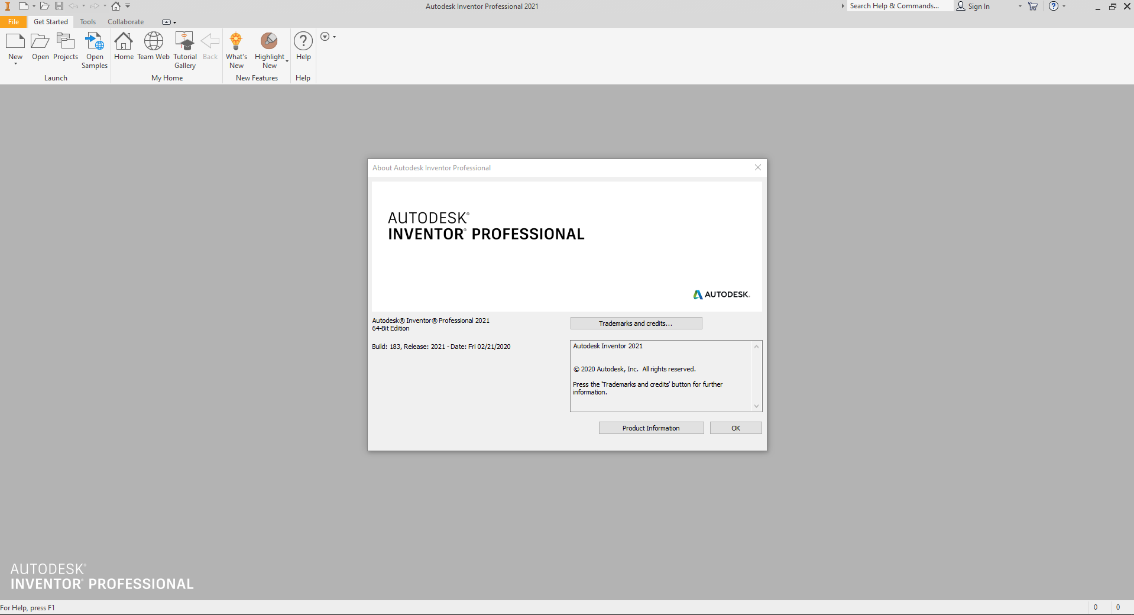Open the ribbon display options dropdown arrow
Viewport: 1134px width, 615px height.
[175, 22]
